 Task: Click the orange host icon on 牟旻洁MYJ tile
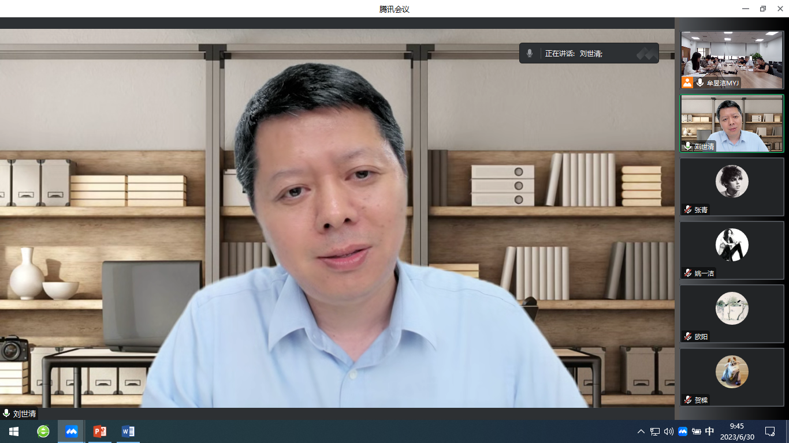(x=687, y=82)
